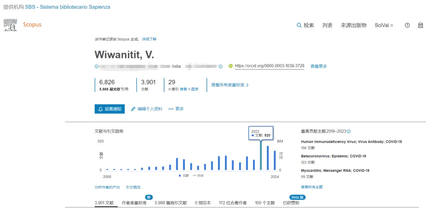Screen dimensions: 426x213
Task: Click 查看 h-图表 link
Action: 189,89
